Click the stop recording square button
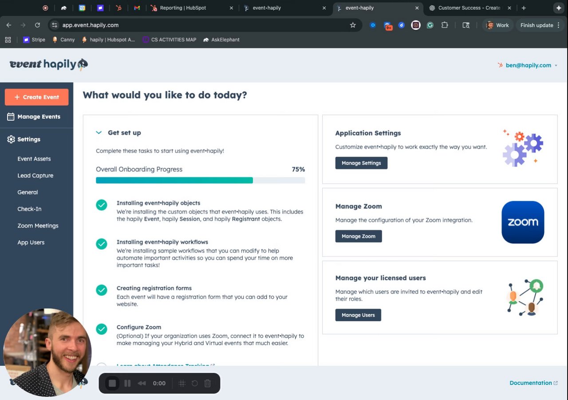 click(112, 383)
